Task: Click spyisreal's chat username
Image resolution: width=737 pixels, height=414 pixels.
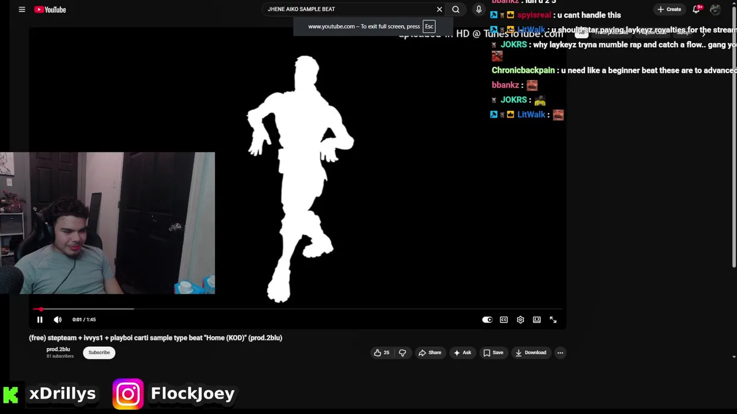Action: coord(534,15)
